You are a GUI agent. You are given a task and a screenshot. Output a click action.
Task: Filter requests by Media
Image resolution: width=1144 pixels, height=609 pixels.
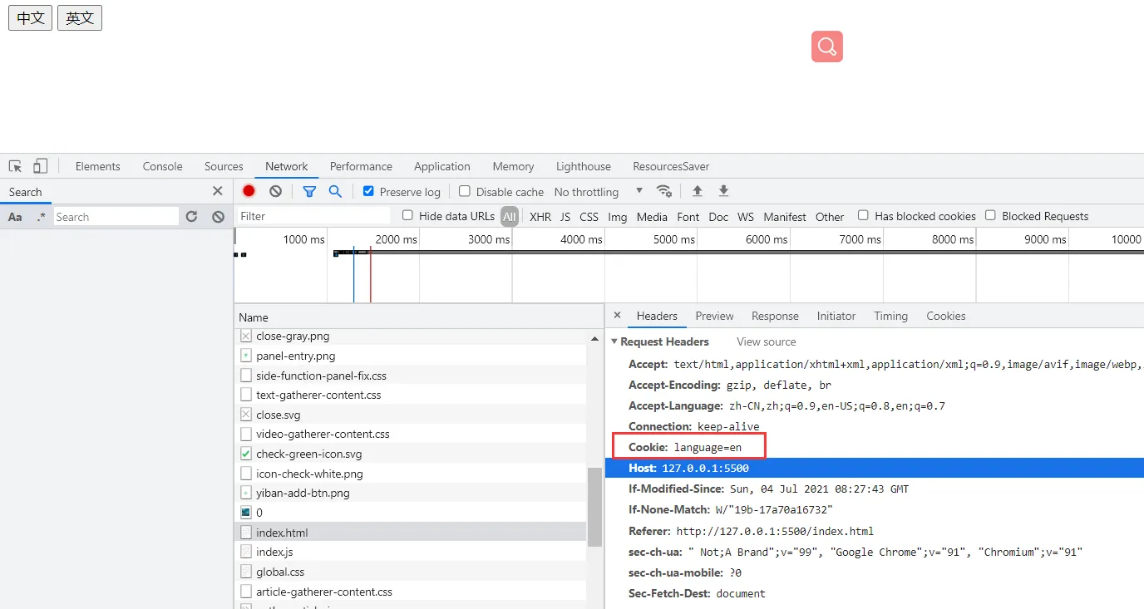click(652, 217)
